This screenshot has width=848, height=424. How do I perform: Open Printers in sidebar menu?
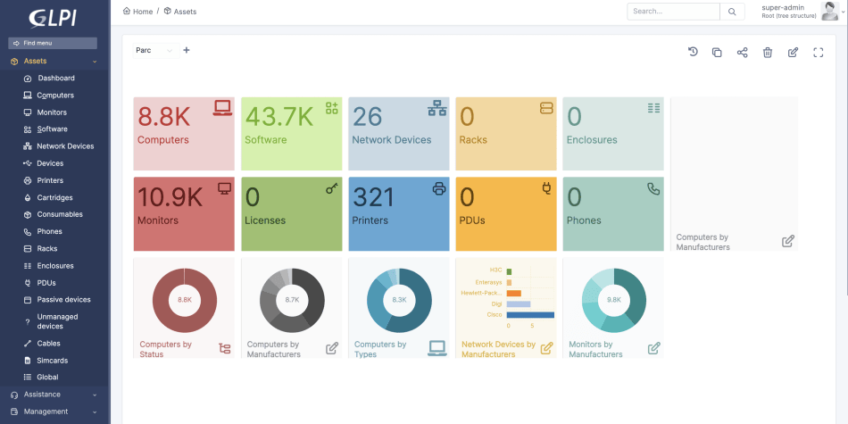click(x=50, y=180)
